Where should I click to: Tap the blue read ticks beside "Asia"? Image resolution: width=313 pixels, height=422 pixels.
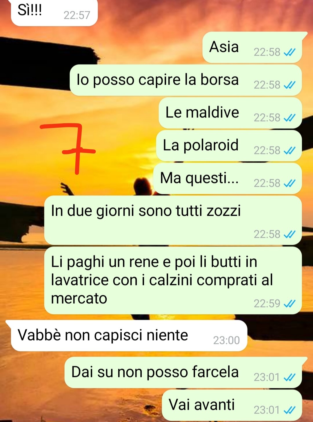(x=290, y=52)
